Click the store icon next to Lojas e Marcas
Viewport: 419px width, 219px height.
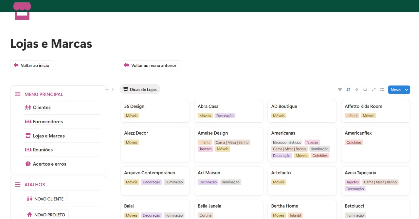(28, 136)
